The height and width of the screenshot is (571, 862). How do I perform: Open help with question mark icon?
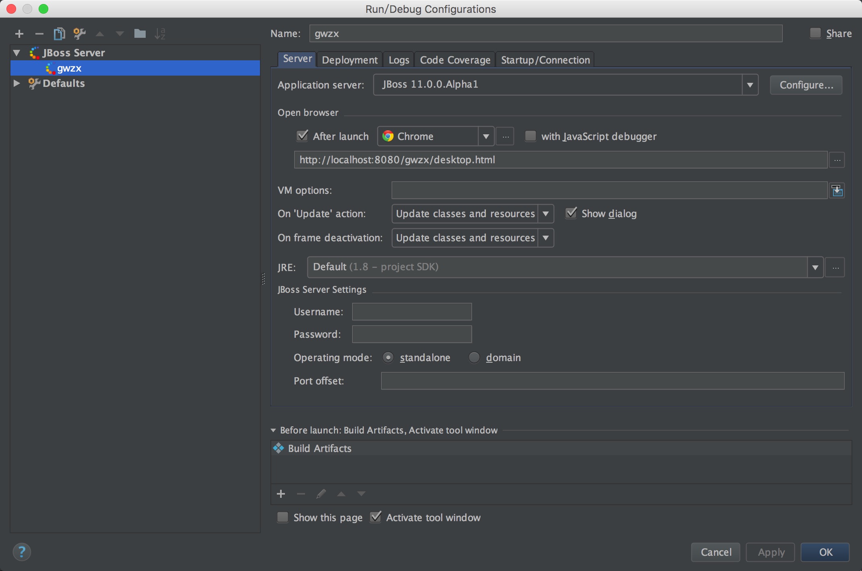22,552
